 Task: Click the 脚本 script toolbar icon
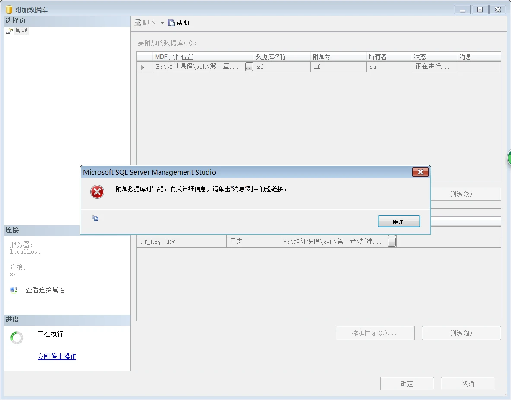[x=137, y=23]
